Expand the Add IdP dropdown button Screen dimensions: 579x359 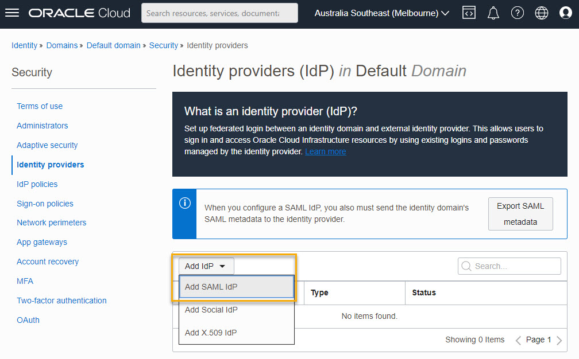pos(206,266)
